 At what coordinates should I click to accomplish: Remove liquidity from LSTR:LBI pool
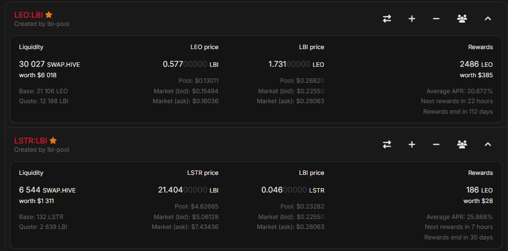pos(436,145)
